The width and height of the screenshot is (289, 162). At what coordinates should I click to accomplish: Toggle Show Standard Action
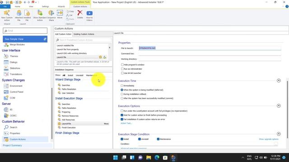click(40, 15)
